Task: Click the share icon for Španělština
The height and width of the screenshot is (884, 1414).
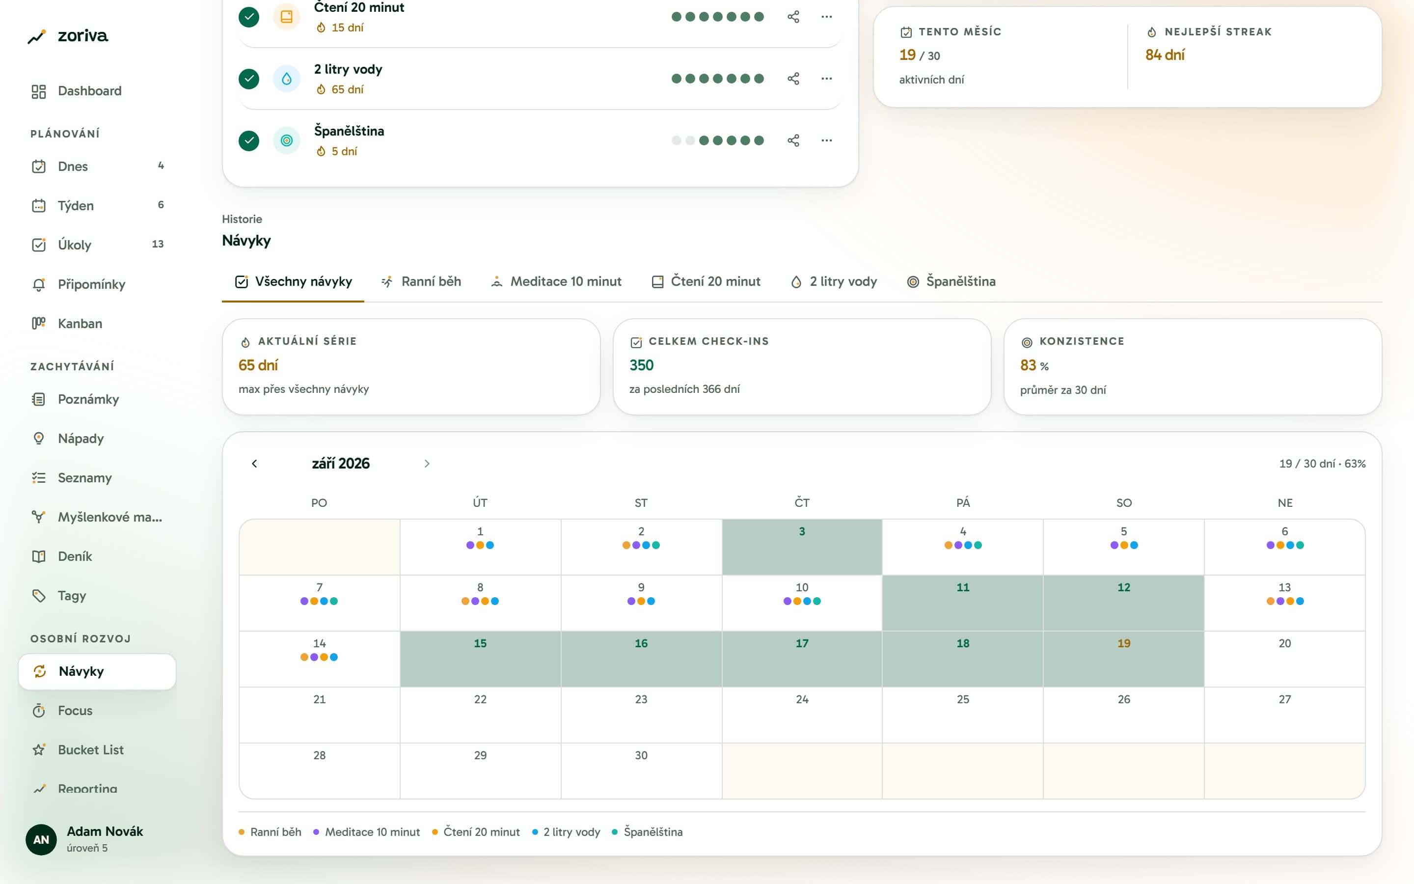Action: tap(793, 140)
